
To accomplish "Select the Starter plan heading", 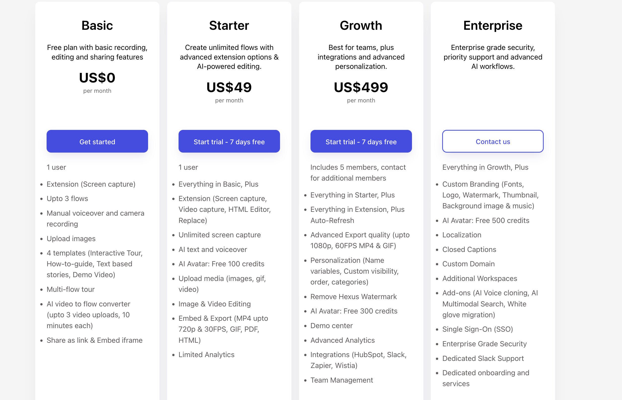I will pos(229,25).
